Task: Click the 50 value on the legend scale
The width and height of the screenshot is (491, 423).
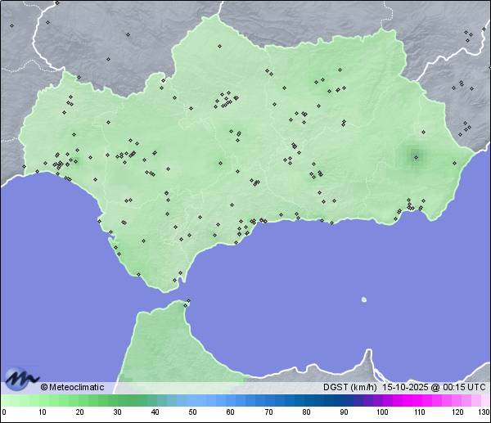Action: click(192, 412)
